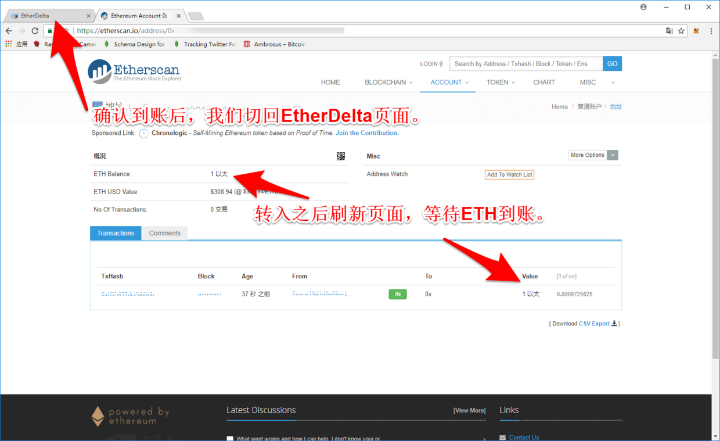Close the Ethereum Account tab

pyautogui.click(x=179, y=16)
